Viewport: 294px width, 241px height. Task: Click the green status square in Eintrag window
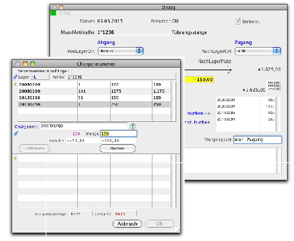pos(53,13)
